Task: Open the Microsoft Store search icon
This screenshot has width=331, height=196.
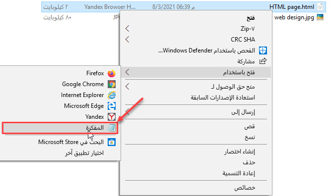Action: 112,143
